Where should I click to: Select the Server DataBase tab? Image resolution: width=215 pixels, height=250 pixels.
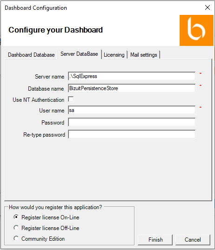tap(79, 54)
